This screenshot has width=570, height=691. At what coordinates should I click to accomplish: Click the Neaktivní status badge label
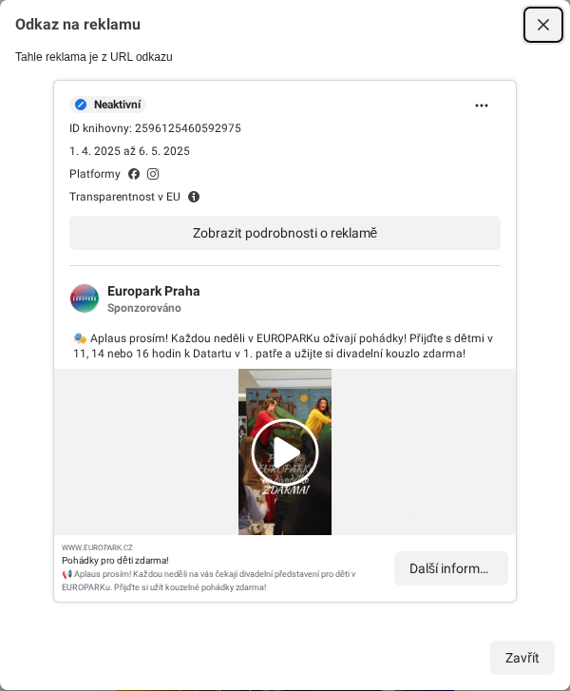[x=117, y=105]
